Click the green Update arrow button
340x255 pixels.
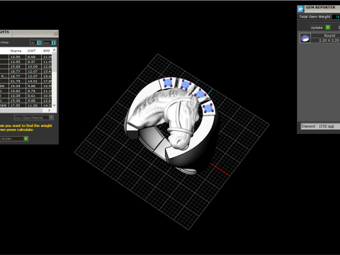[328, 28]
